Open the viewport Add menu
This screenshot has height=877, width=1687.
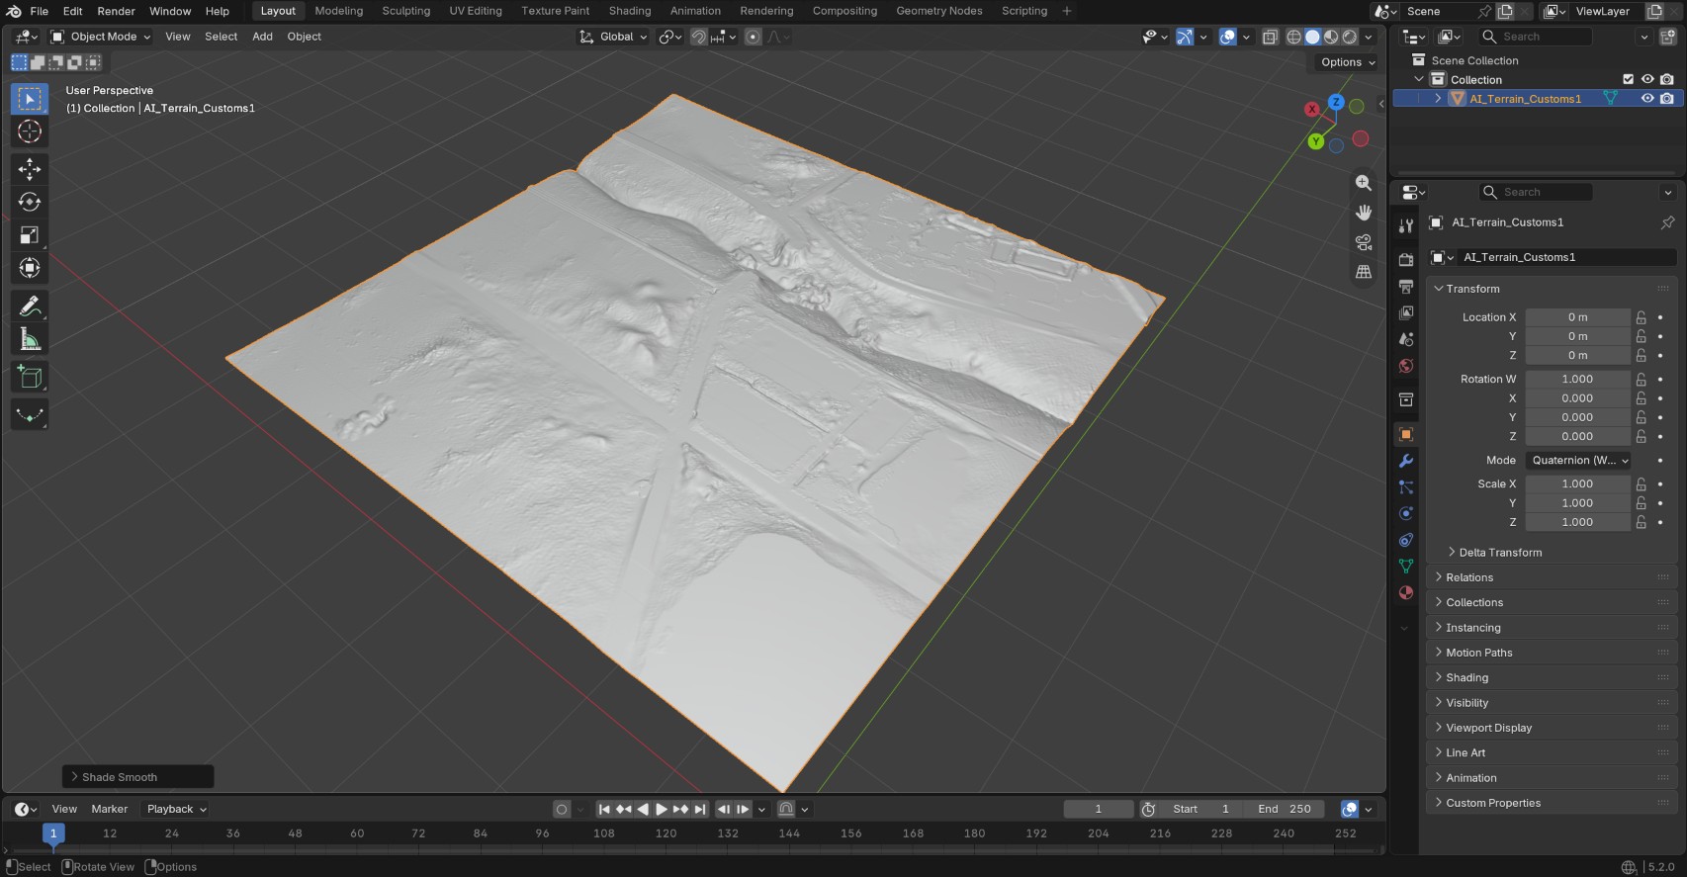[x=262, y=37]
